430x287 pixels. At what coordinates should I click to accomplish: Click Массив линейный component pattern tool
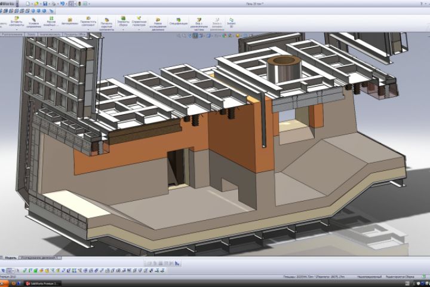coord(51,22)
